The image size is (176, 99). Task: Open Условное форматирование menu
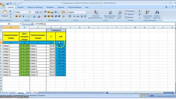pos(95,14)
